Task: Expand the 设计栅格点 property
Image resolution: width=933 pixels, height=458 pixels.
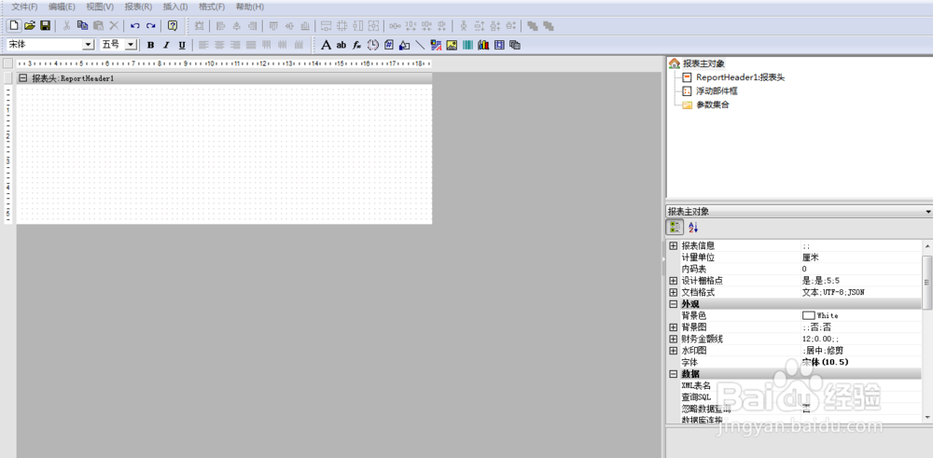Action: coord(673,281)
